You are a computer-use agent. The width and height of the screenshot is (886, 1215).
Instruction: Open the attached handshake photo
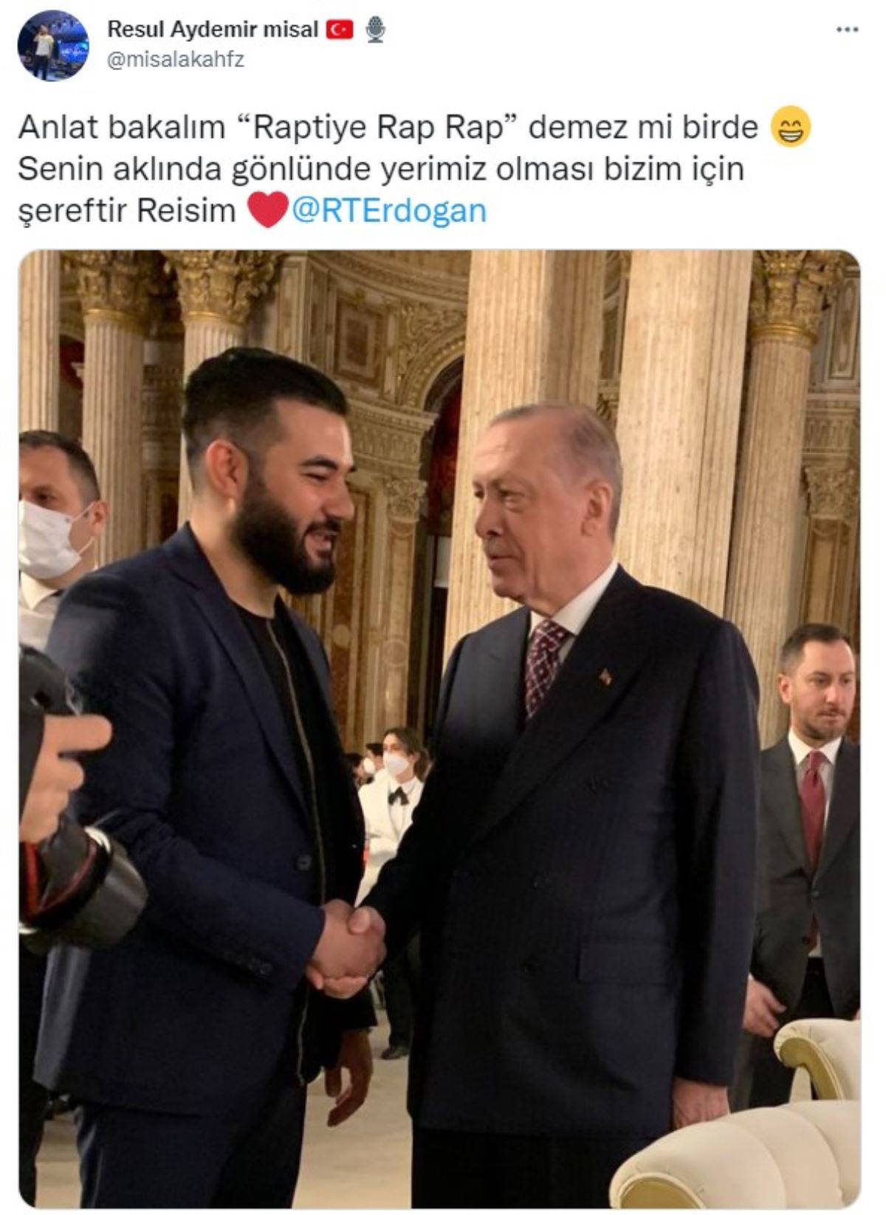pos(439,729)
